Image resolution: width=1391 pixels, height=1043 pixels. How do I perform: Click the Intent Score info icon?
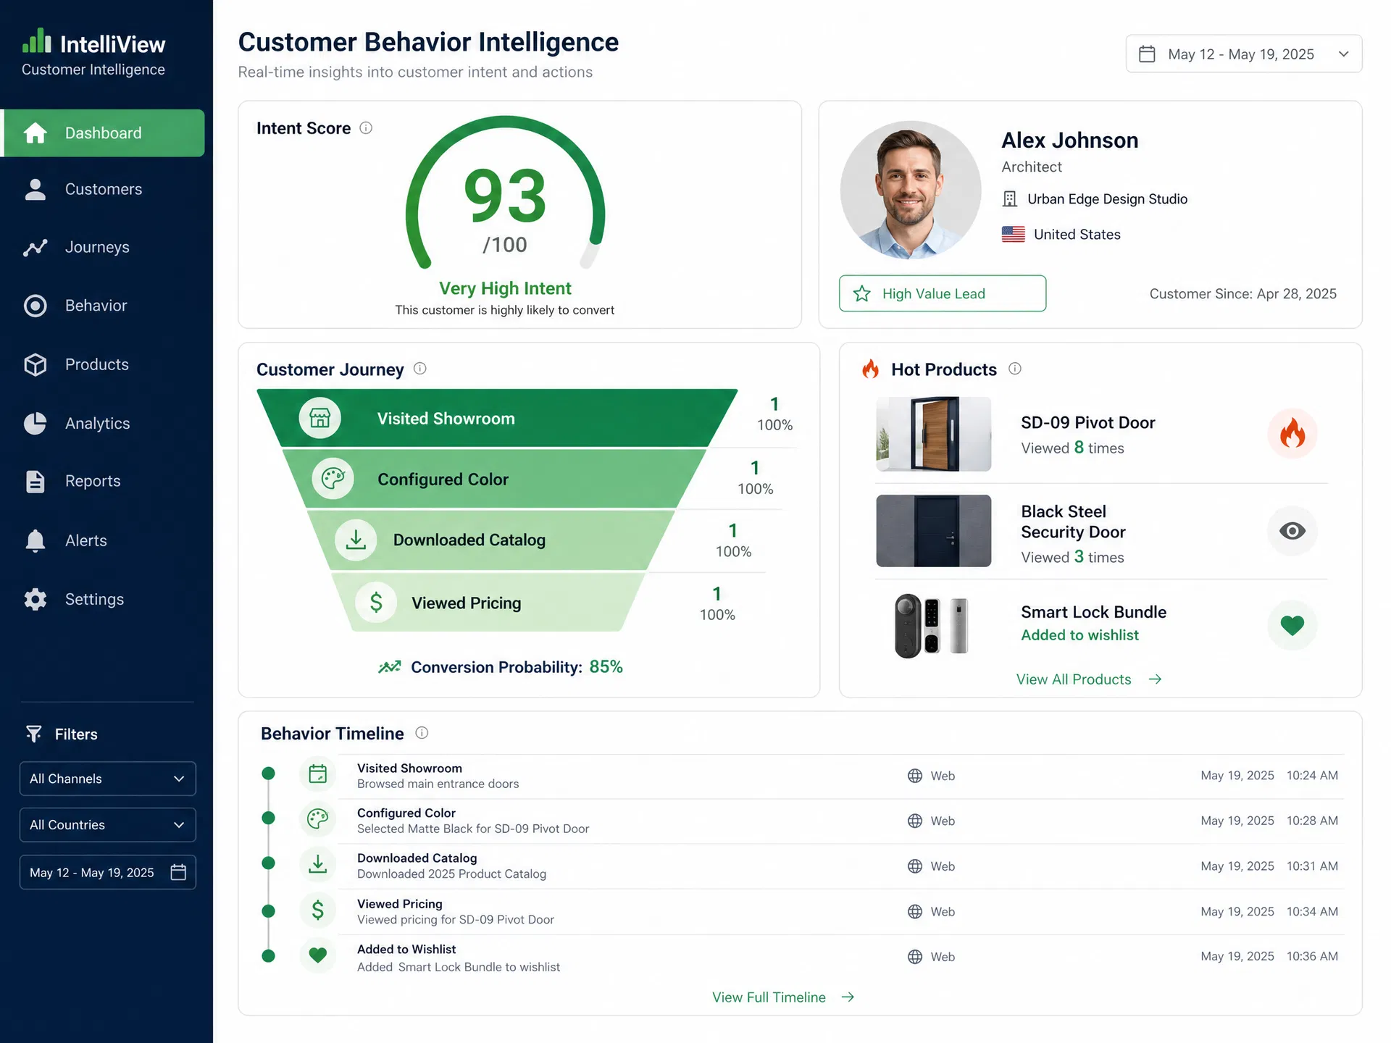(366, 128)
